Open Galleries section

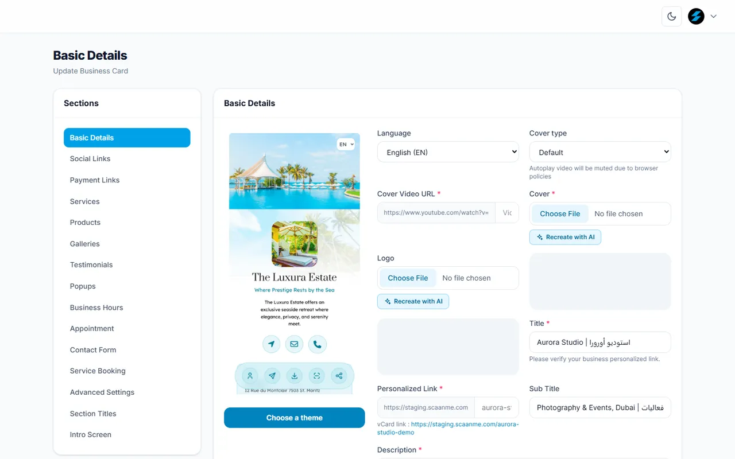pyautogui.click(x=127, y=244)
